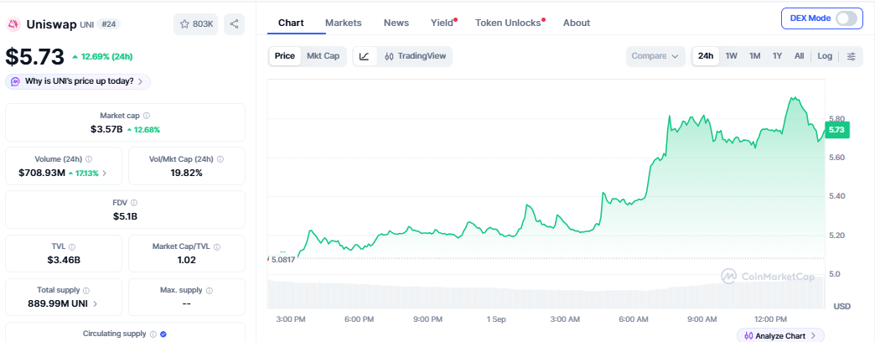
Task: Click the #24 rank badge
Action: (x=108, y=24)
